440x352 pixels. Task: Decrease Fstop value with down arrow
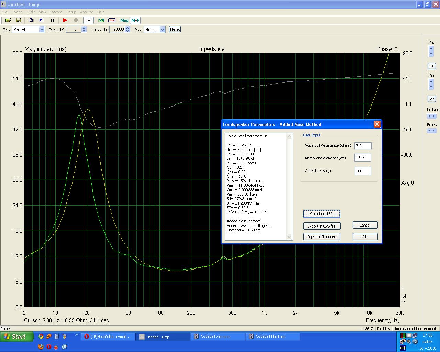128,31
